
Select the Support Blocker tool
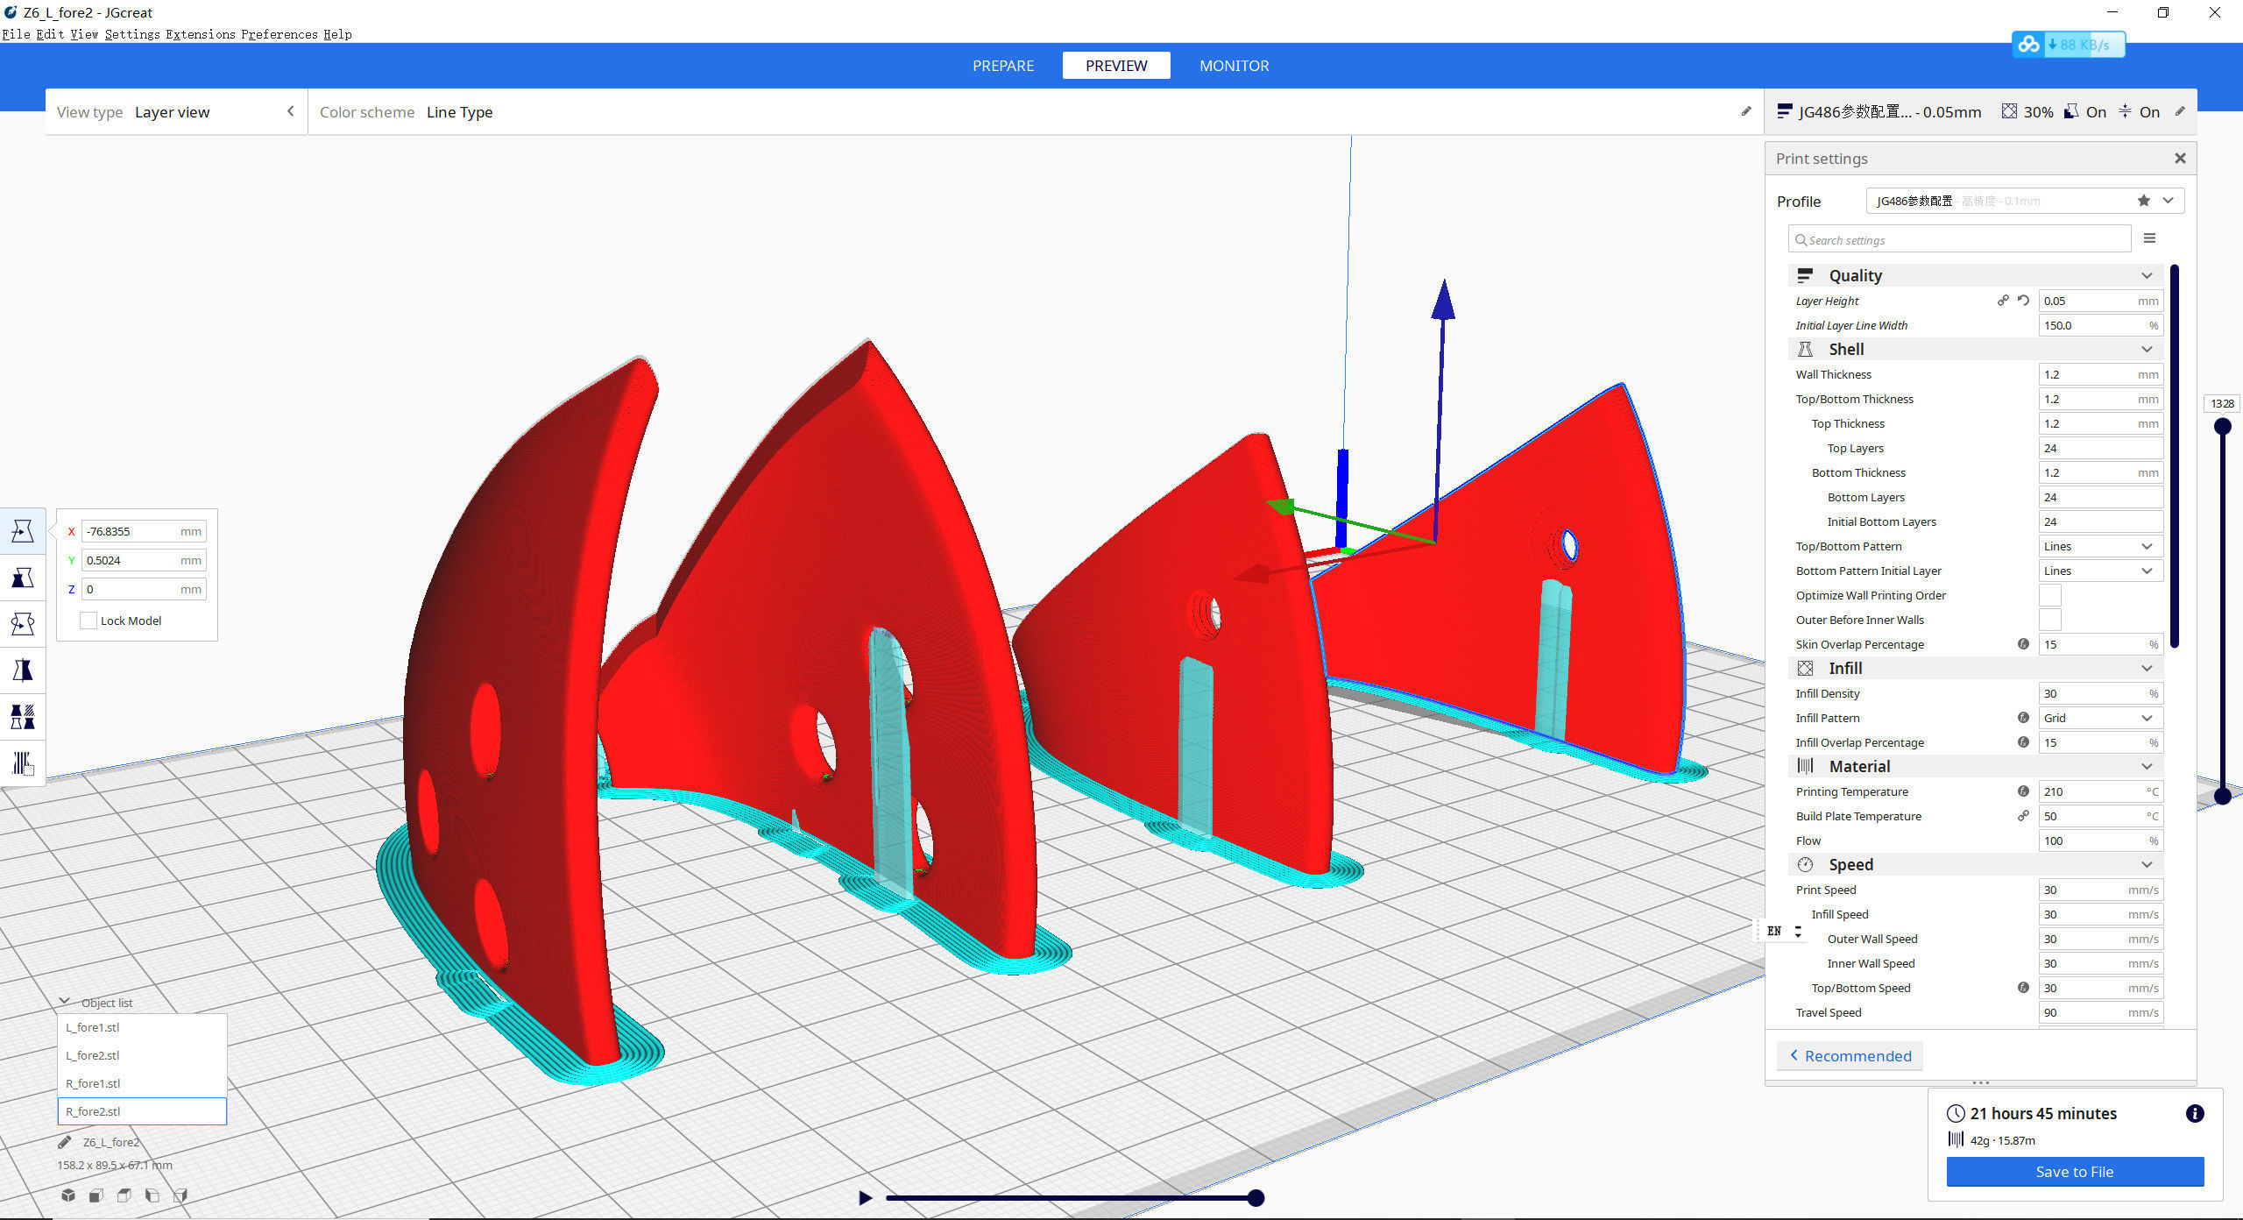point(23,763)
